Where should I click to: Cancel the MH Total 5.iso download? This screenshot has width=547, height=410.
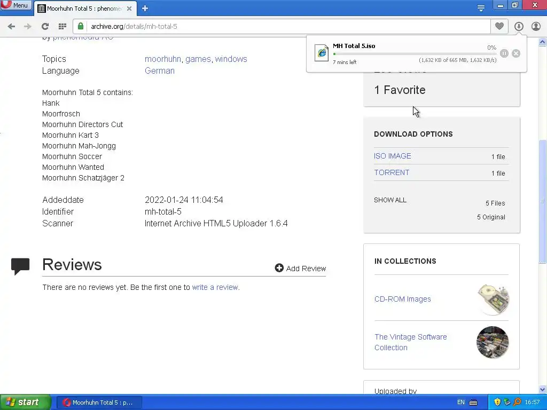[x=516, y=53]
